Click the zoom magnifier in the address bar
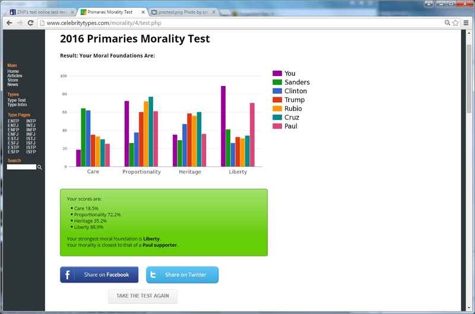Viewport: 475px width, 314px height. 447,23
